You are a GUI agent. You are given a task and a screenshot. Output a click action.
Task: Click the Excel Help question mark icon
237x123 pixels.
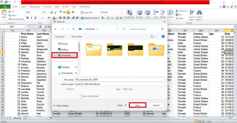(x=224, y=6)
